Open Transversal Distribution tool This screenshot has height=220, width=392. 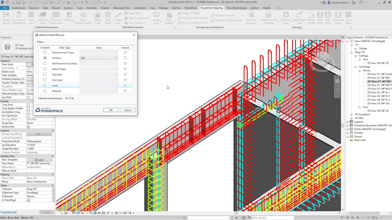click(x=56, y=18)
